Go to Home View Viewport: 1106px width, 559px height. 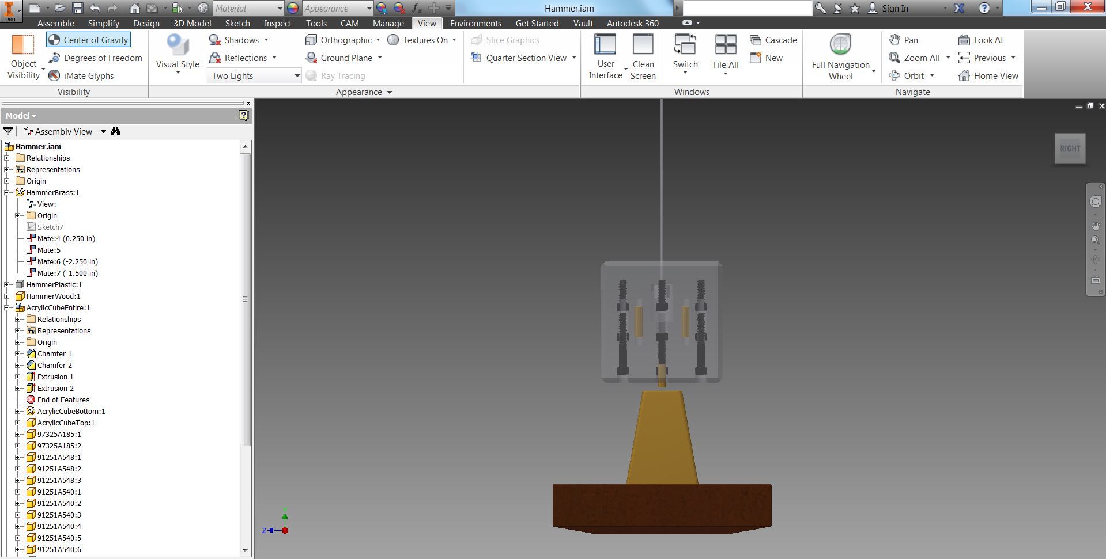[988, 75]
